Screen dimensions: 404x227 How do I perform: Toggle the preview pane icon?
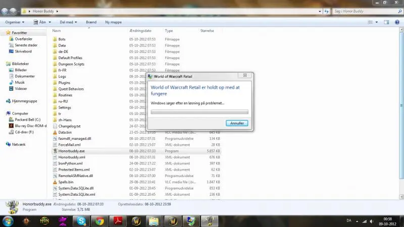point(386,22)
